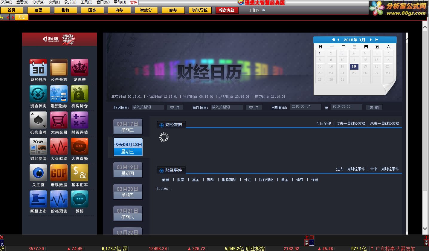This screenshot has width=429, height=251.
Task: Click the red X icon in the ticker bar
Action: (2, 237)
